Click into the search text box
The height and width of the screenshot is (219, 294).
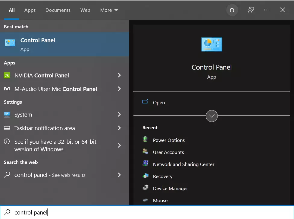pos(147,212)
